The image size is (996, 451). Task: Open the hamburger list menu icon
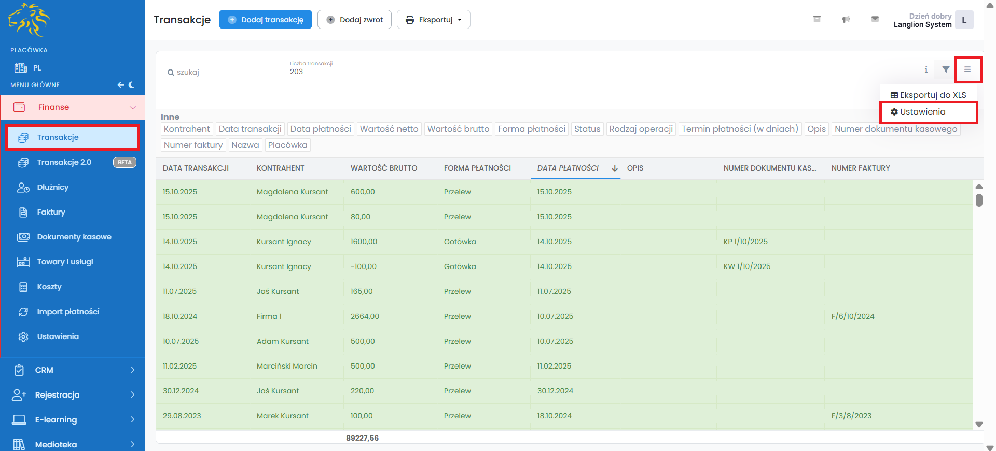pos(967,69)
